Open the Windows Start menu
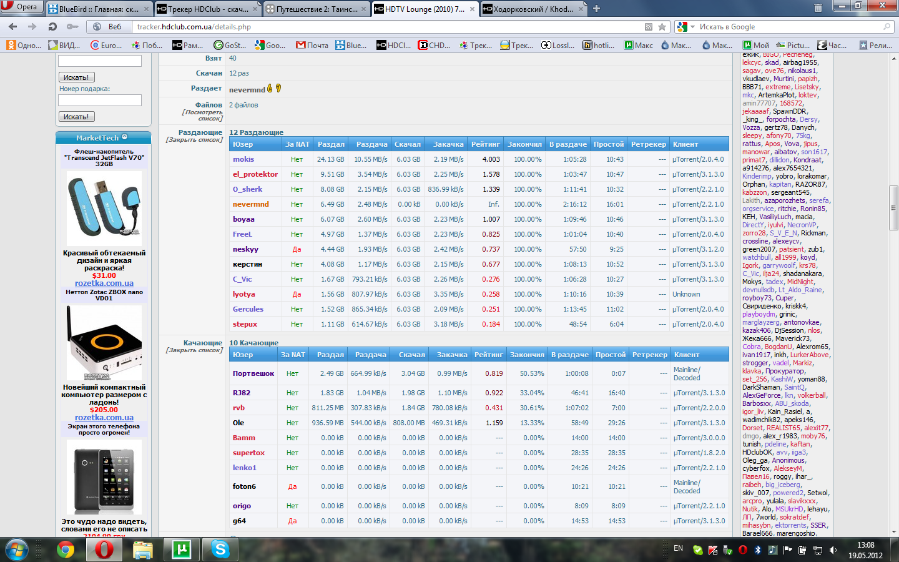The image size is (899, 562). click(x=16, y=550)
